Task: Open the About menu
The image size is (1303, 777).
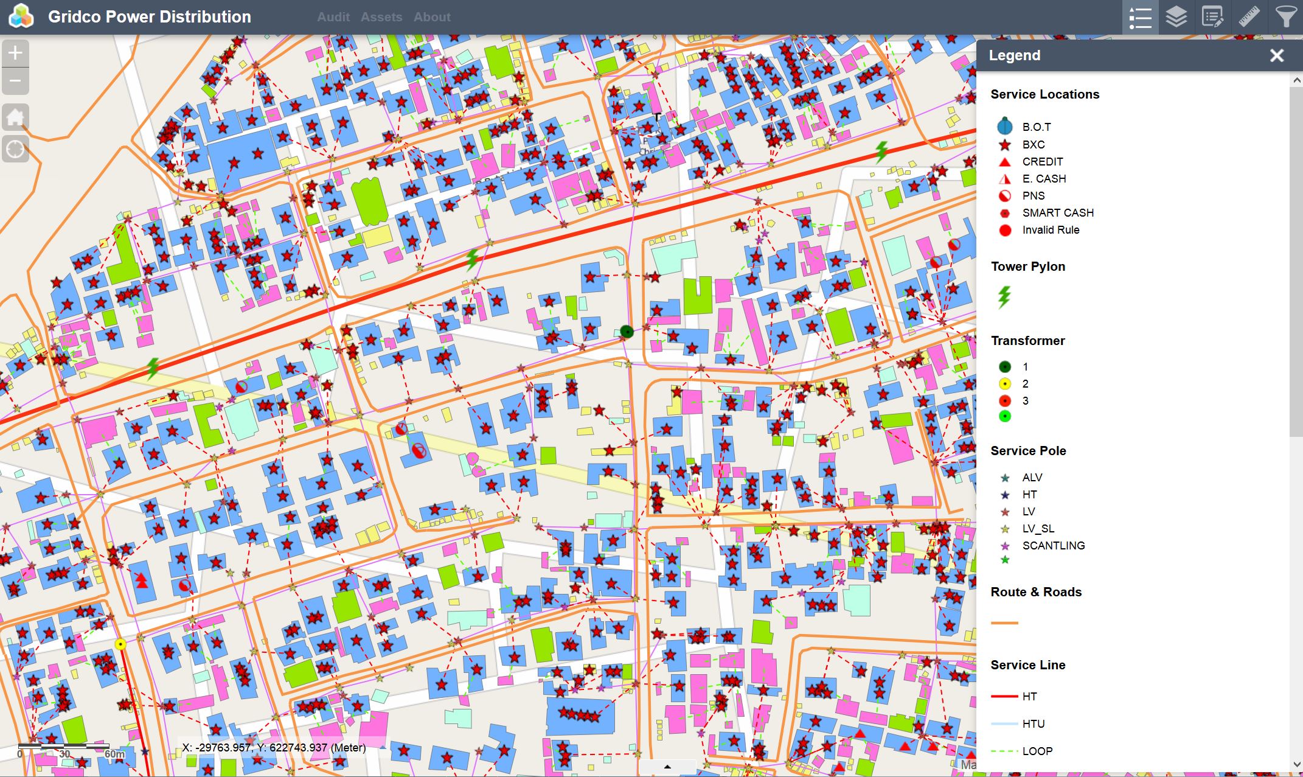Action: (432, 17)
